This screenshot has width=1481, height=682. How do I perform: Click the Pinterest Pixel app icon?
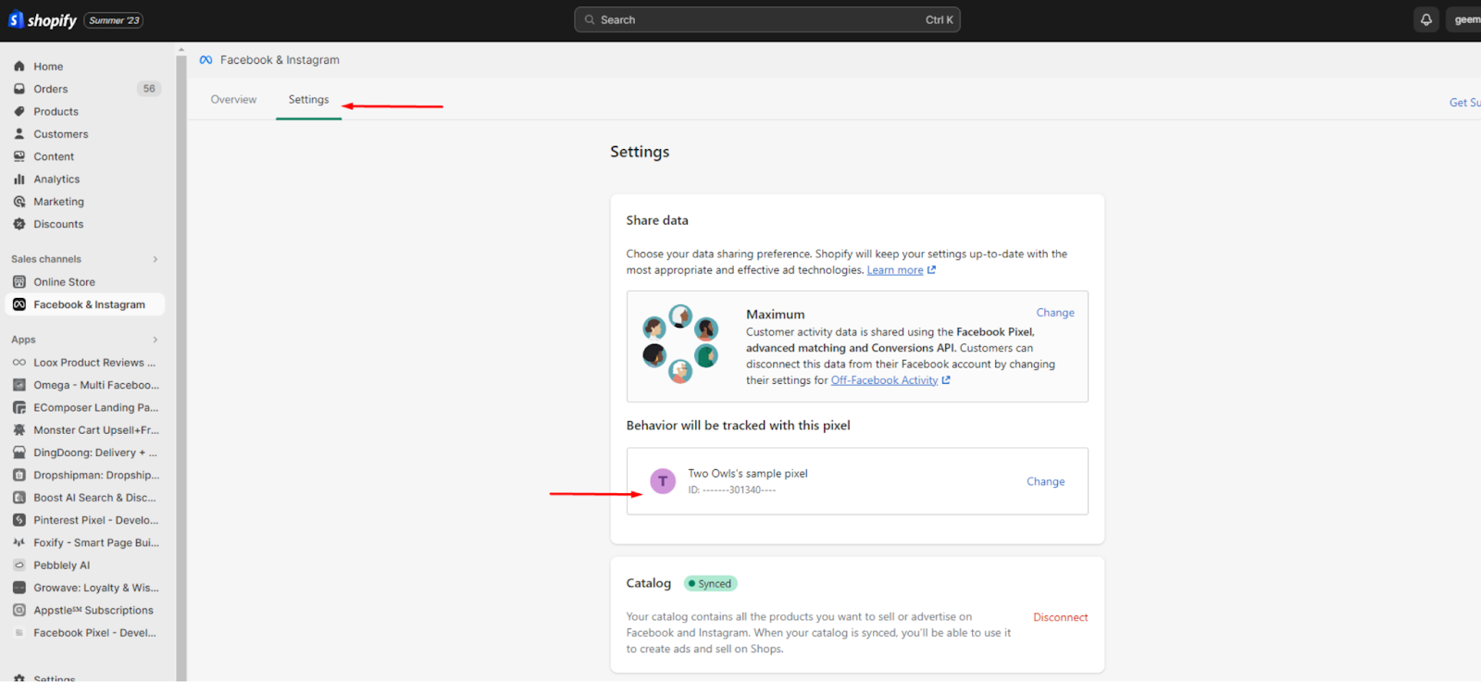[x=19, y=520]
